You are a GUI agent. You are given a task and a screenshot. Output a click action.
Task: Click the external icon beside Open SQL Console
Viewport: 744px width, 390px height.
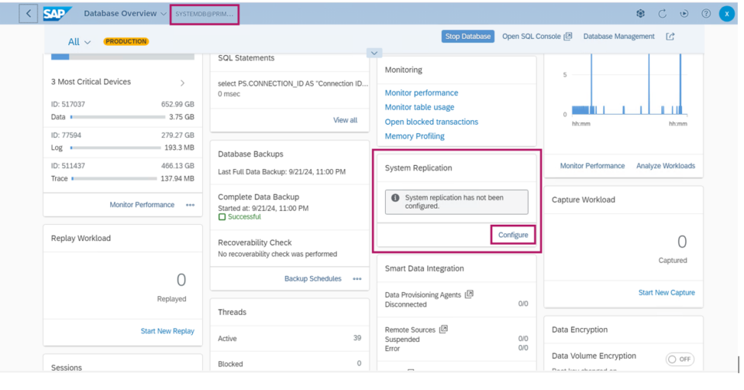point(568,36)
